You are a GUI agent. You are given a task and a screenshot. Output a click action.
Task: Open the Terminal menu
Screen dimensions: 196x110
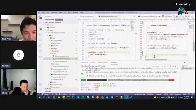pyautogui.click(x=75, y=13)
